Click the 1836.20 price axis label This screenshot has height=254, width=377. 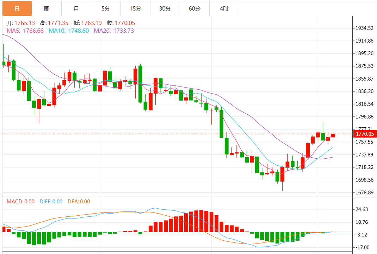point(365,91)
